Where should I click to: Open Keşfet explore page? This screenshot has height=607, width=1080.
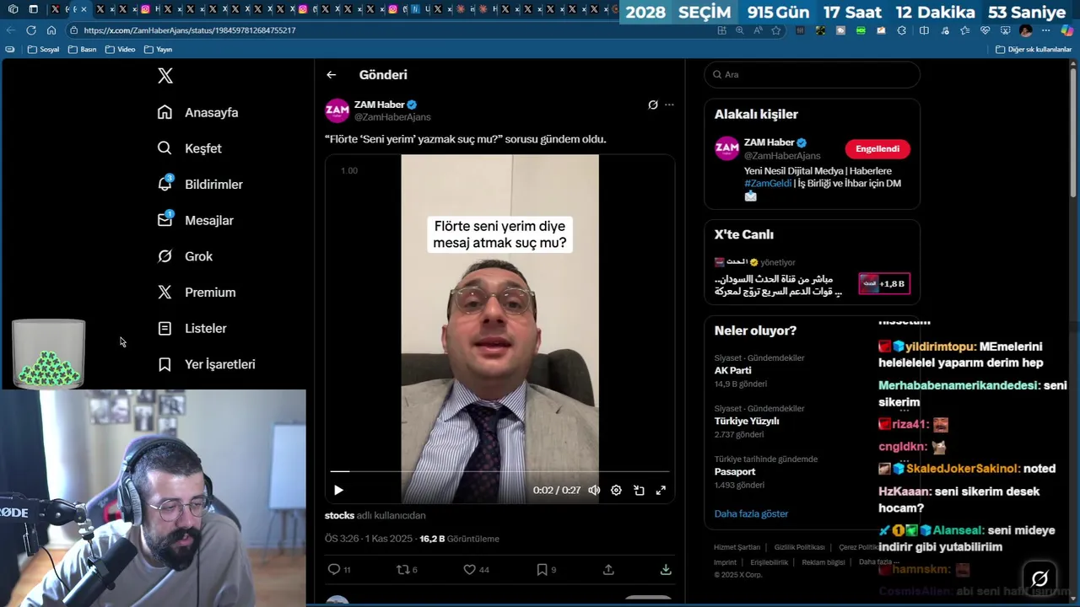[x=190, y=148]
